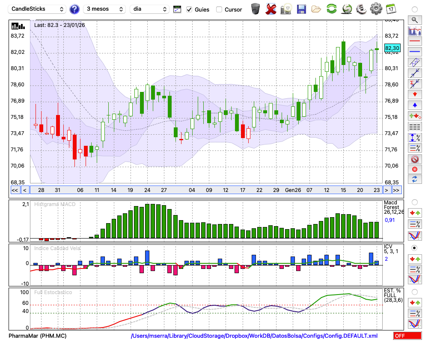Click the blue floppy disk save icon
This screenshot has width=428, height=342.
pos(301,9)
